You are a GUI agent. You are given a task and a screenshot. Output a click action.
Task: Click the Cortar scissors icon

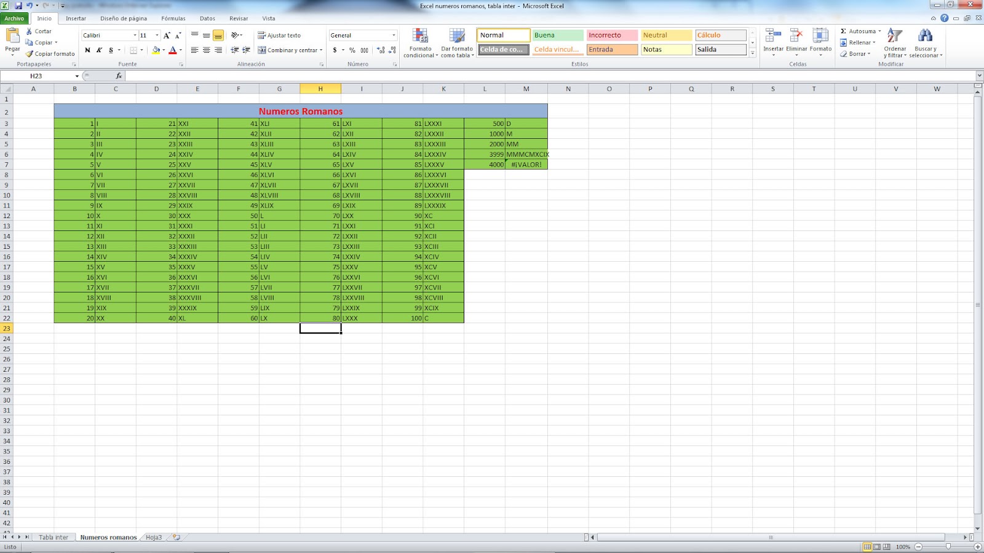[x=29, y=31]
